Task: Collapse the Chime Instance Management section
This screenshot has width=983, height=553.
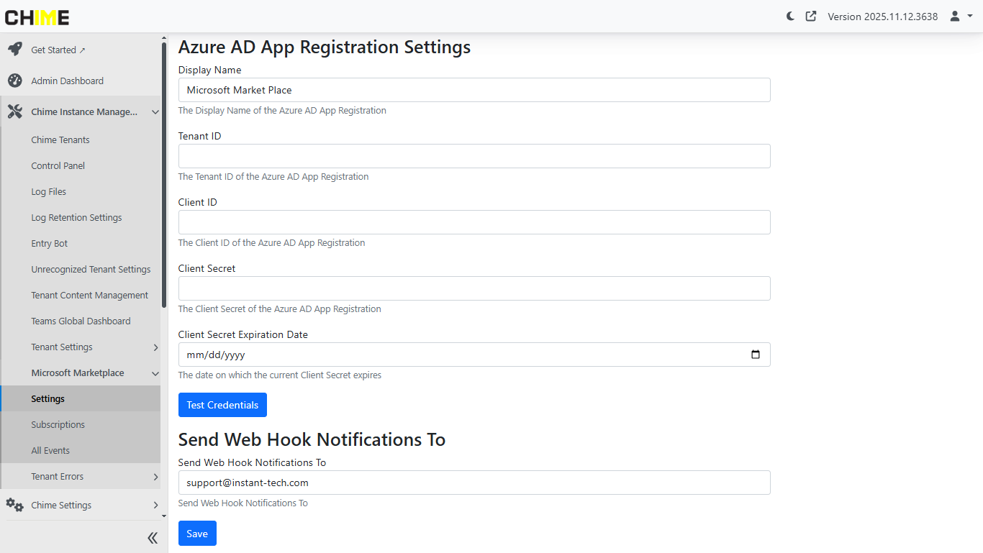Action: pos(155,111)
